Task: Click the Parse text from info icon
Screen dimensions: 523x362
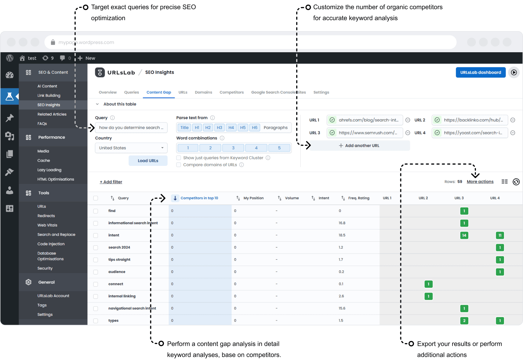Action: [x=212, y=118]
